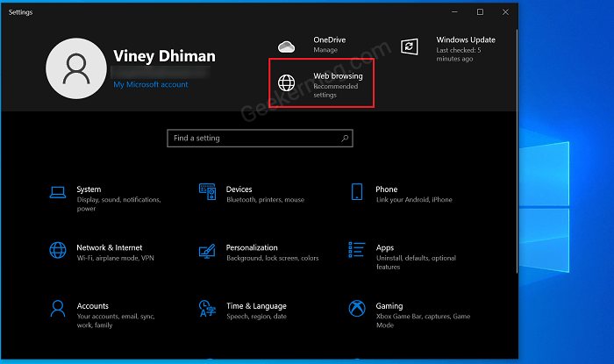Open Web browsing recommended settings title
This screenshot has width=614, height=364.
(x=338, y=76)
